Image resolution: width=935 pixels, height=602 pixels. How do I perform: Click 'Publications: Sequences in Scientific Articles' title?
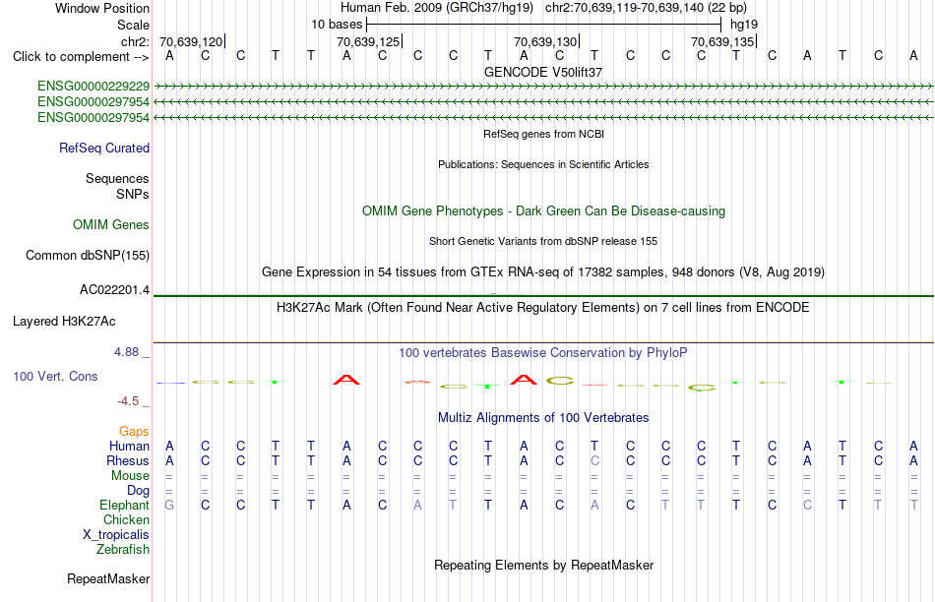[543, 164]
